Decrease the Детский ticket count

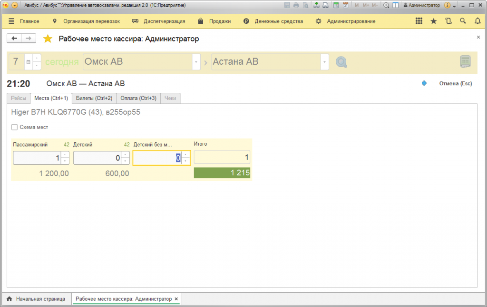(x=125, y=161)
